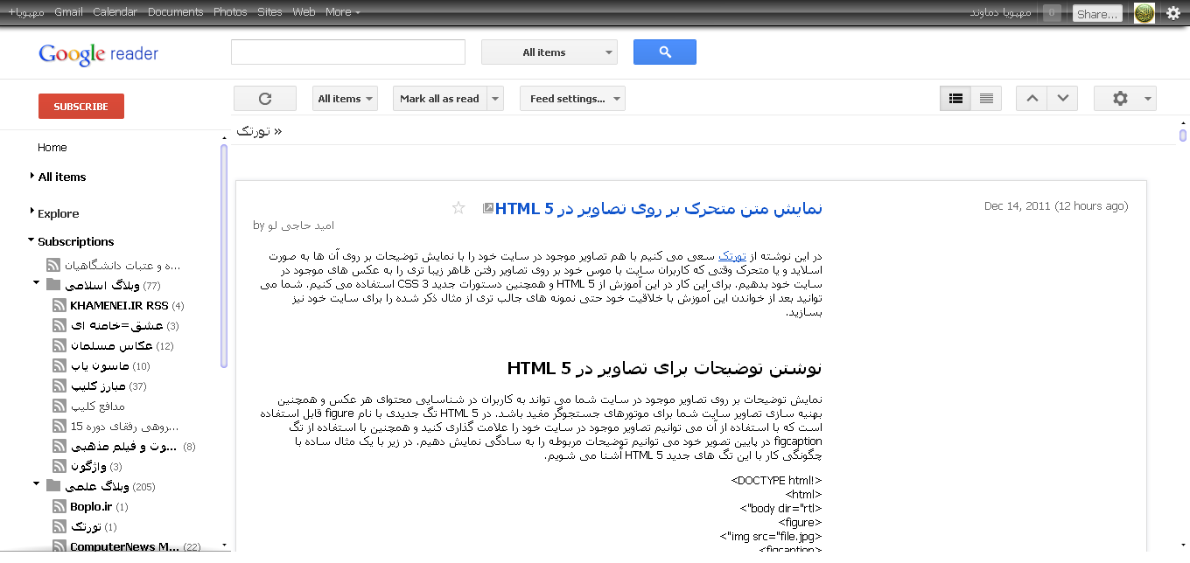Click the RSS icon beside تورتک feed
1190x563 pixels.
tap(59, 527)
